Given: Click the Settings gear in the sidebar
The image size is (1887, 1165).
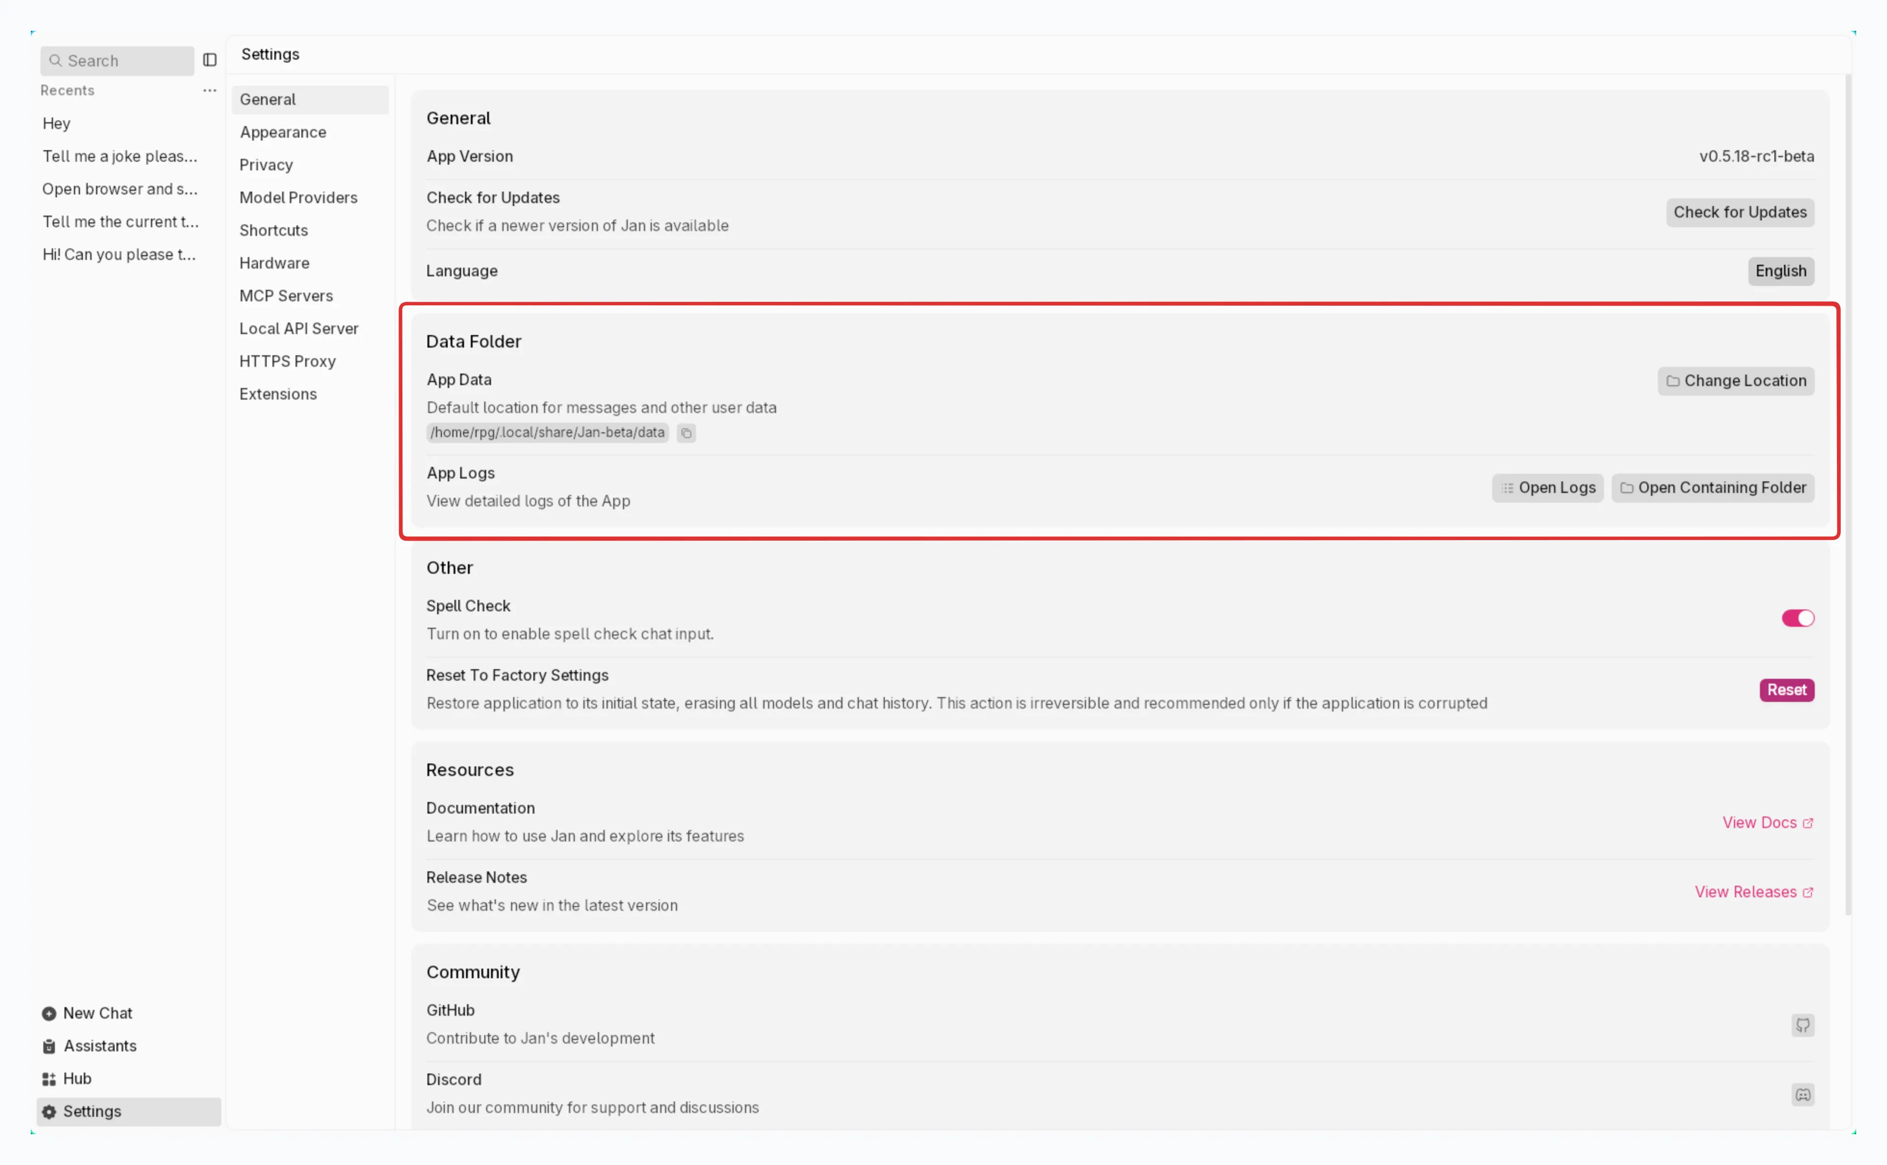Looking at the screenshot, I should click(91, 1110).
